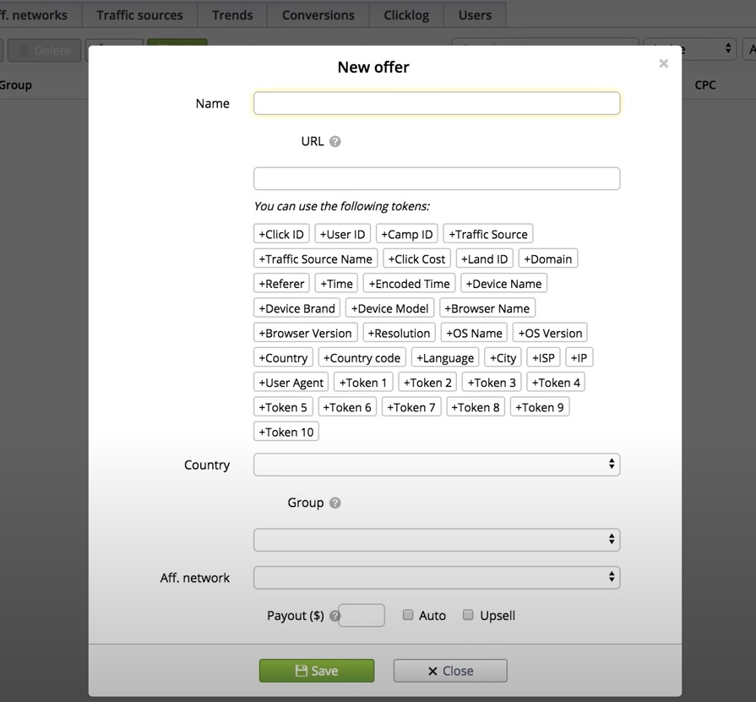Add the +Device Name token
The width and height of the screenshot is (756, 702).
point(503,284)
